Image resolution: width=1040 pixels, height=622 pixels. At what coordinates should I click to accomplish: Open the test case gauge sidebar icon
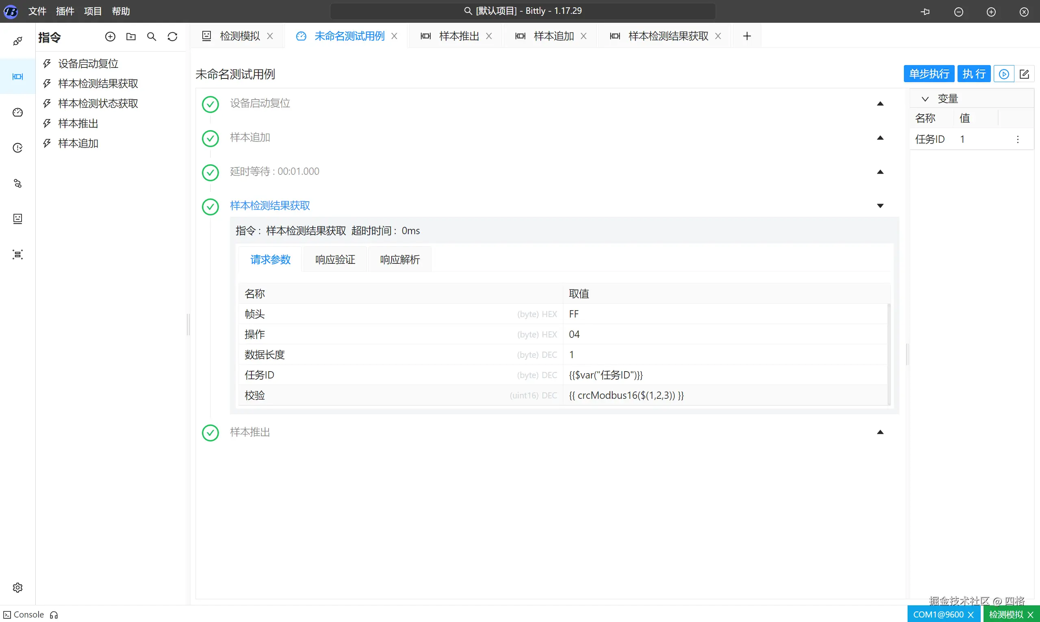(x=17, y=112)
